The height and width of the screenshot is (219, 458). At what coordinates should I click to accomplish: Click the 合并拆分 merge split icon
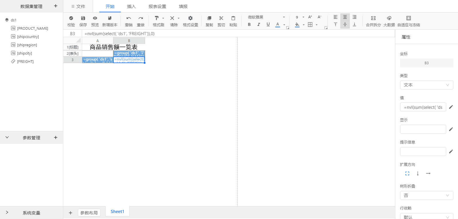(x=373, y=18)
